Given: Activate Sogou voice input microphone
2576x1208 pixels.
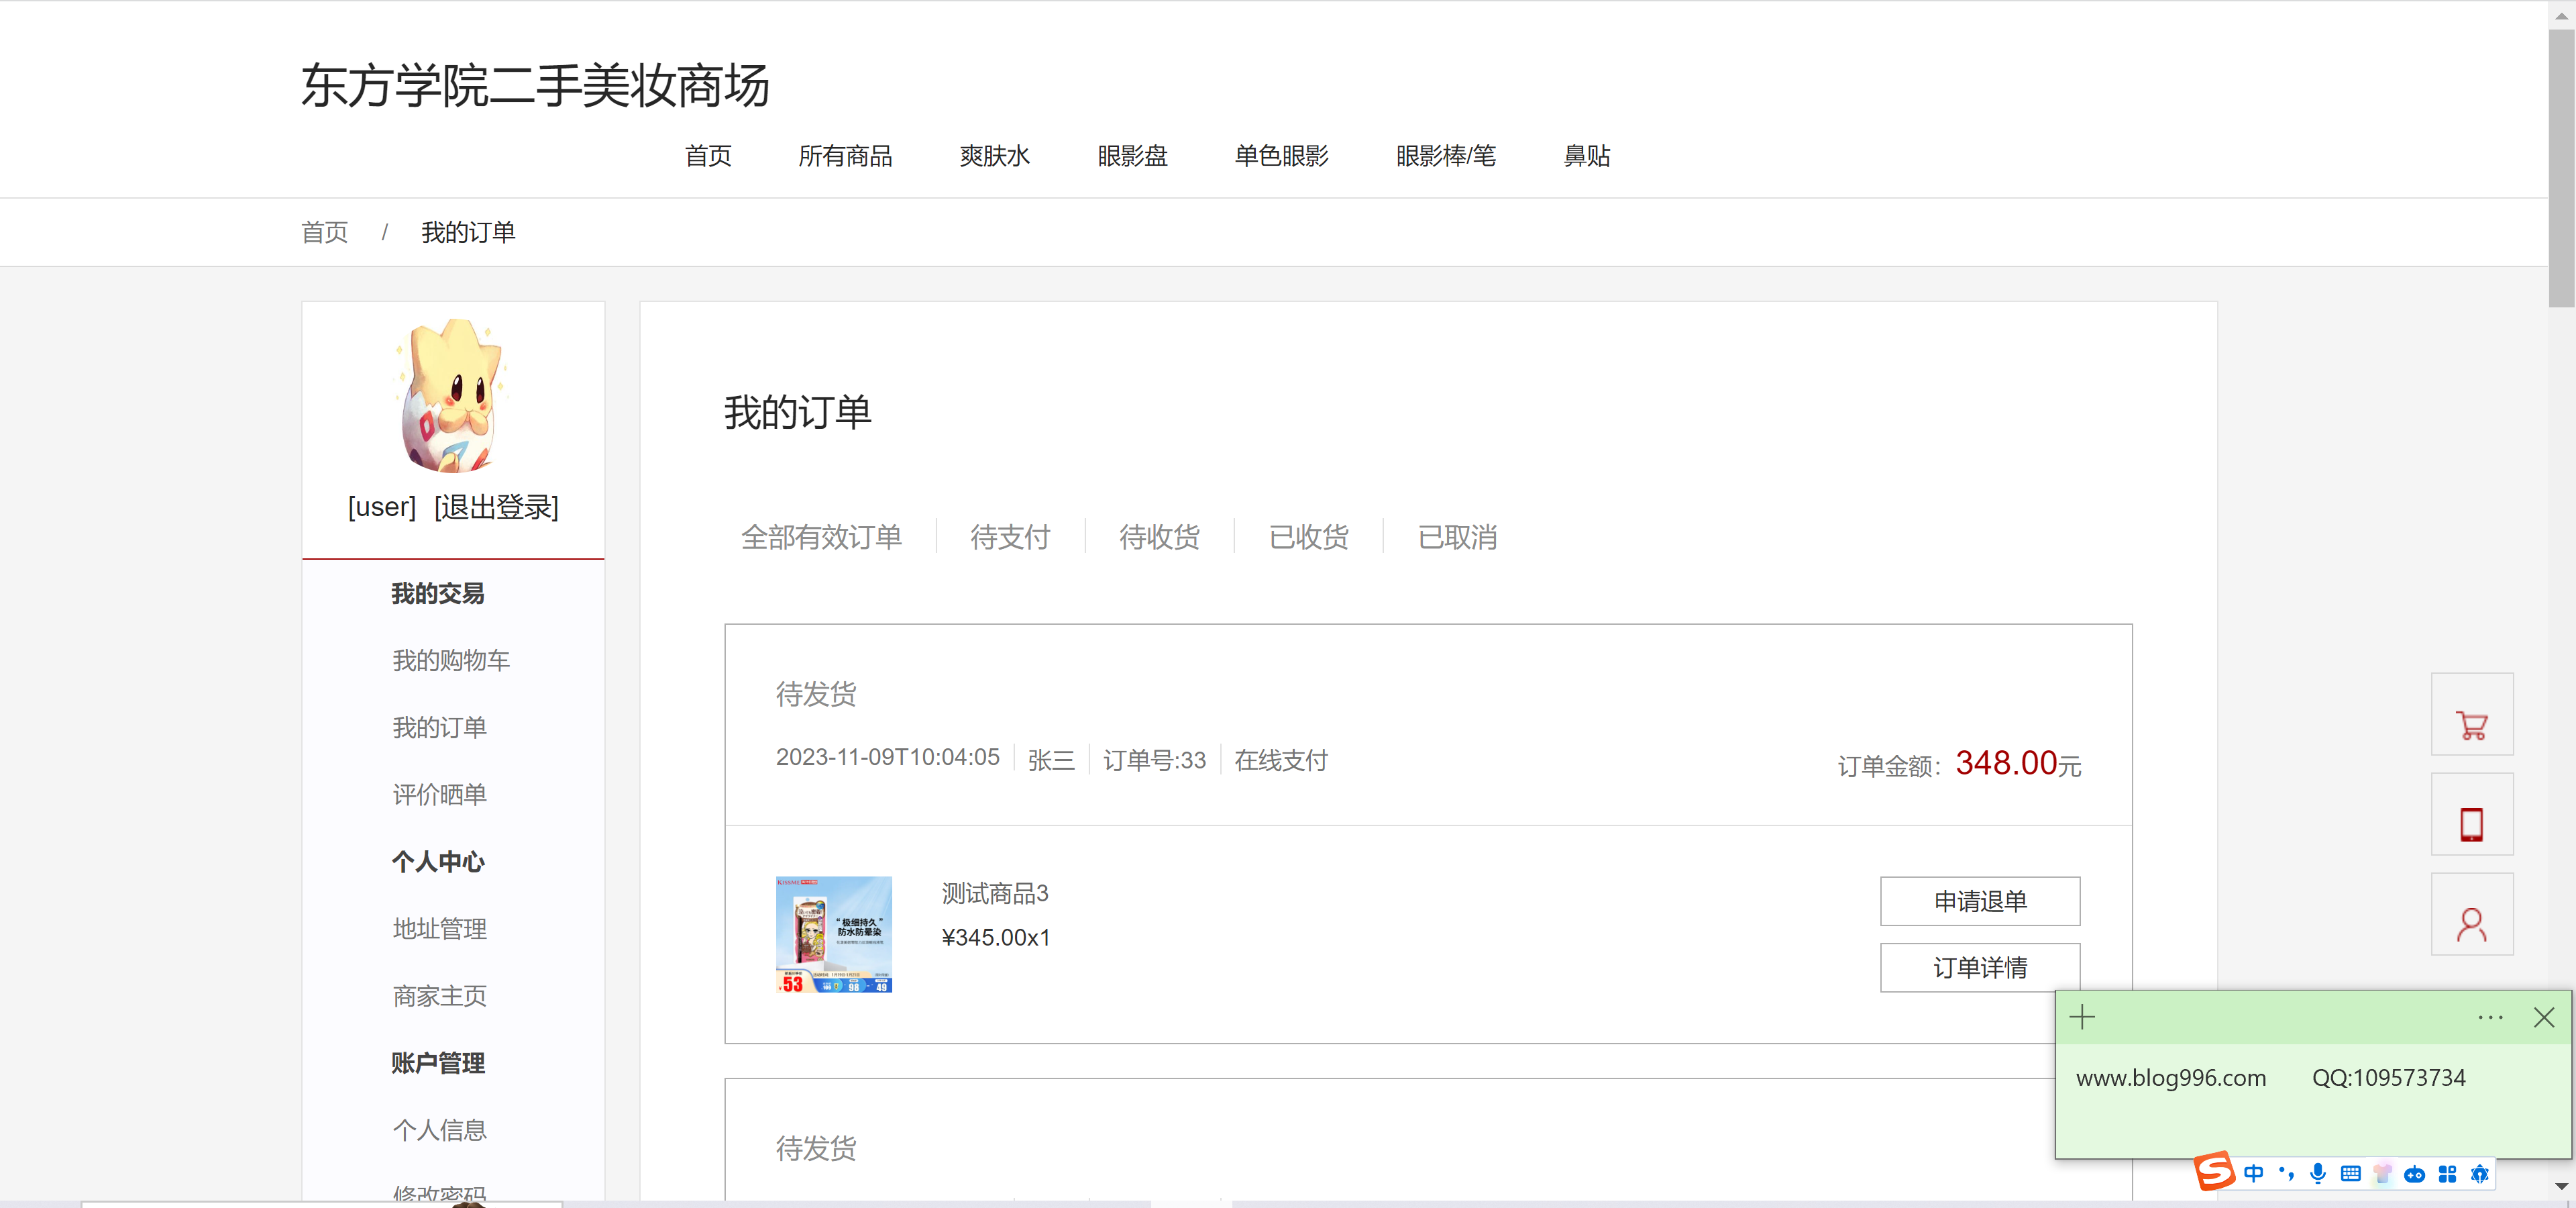Looking at the screenshot, I should click(x=2318, y=1174).
